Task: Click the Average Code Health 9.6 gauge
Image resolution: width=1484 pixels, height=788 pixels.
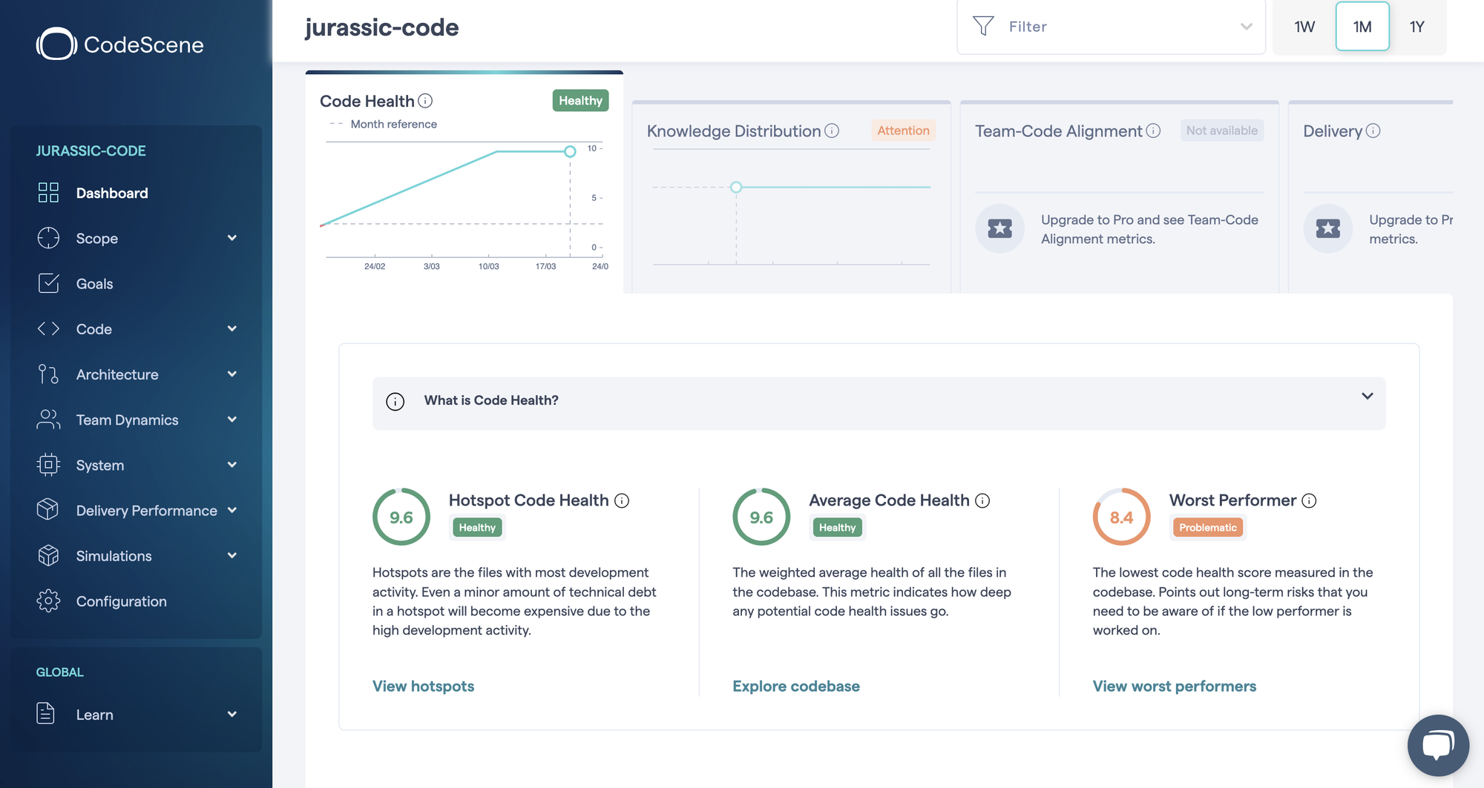Action: point(761,517)
